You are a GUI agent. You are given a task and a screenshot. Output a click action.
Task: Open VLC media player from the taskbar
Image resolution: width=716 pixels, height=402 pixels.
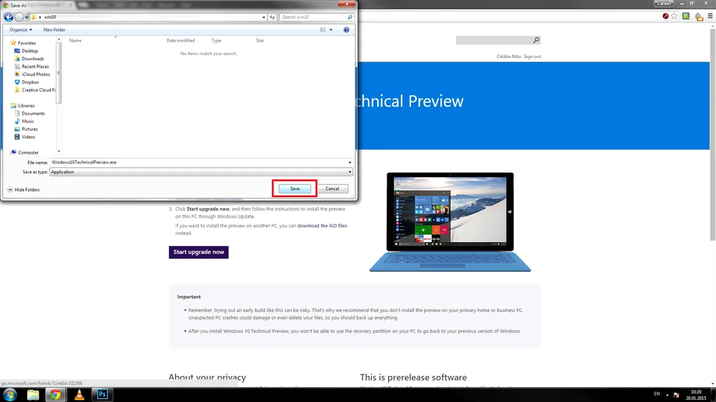[79, 395]
